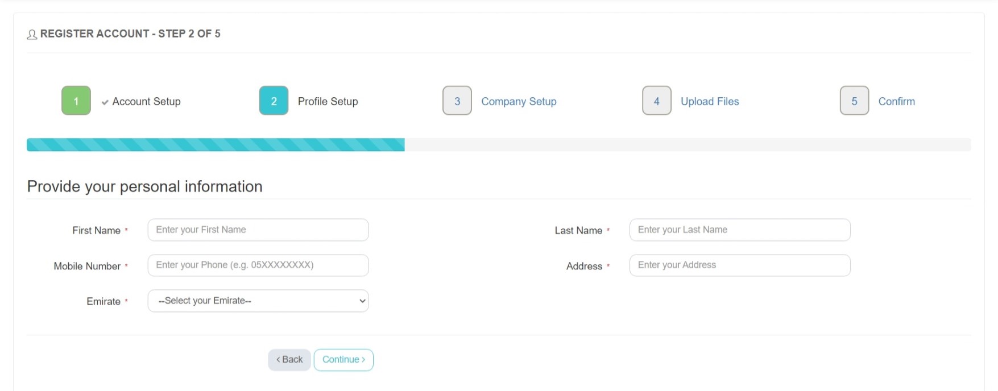Click the step 4 number badge
998x391 pixels.
click(x=657, y=101)
